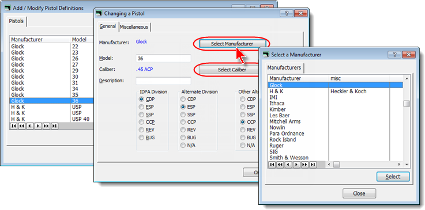Click up arrow of Manufacturers vertical scrollbar
This screenshot has width=425, height=210.
pos(407,78)
